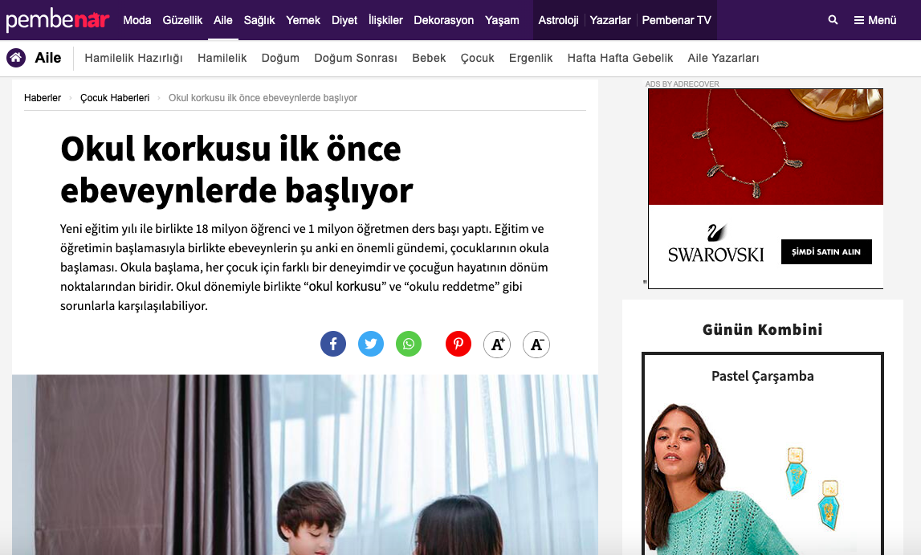
Task: Click the article's main photo
Action: [x=305, y=464]
